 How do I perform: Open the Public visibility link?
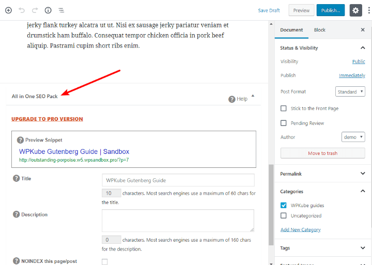click(x=359, y=61)
